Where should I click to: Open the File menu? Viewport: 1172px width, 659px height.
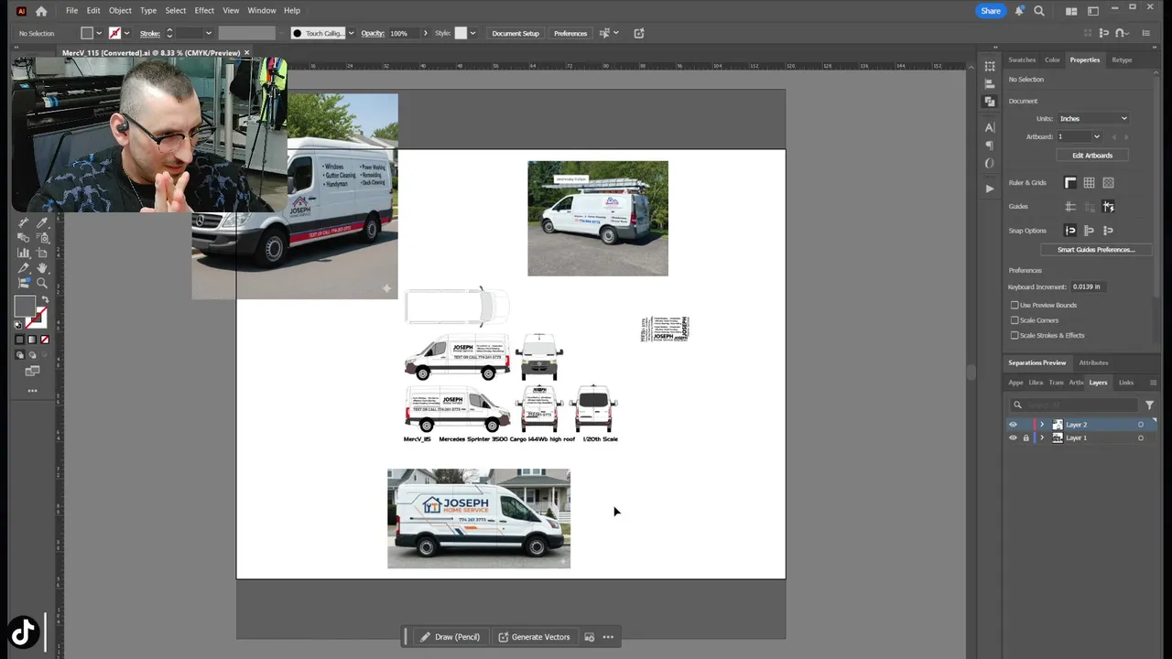click(71, 11)
